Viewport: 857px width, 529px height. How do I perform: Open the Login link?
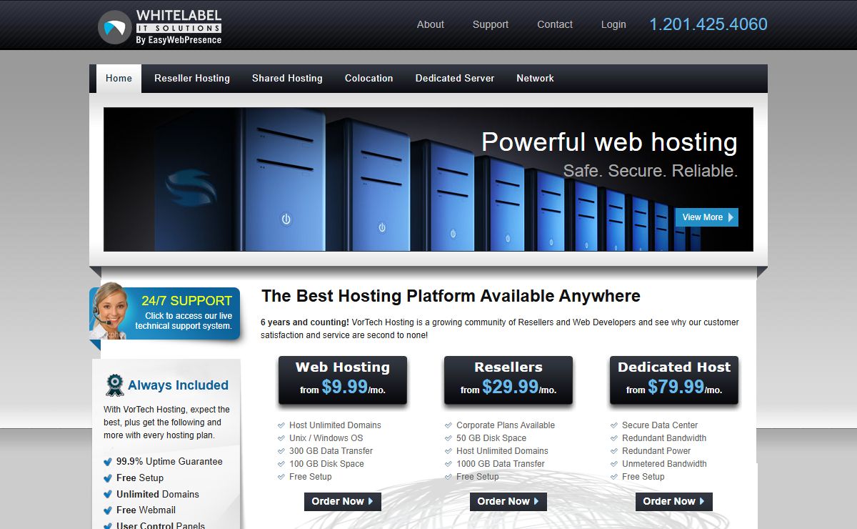613,24
